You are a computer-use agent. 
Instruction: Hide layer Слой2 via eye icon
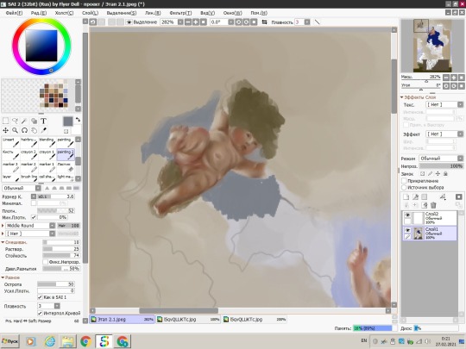(x=407, y=215)
